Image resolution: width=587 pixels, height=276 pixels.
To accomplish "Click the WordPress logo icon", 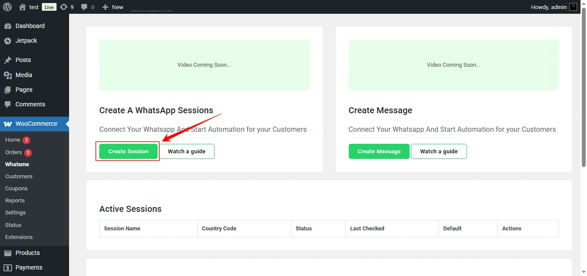I will pyautogui.click(x=7, y=7).
